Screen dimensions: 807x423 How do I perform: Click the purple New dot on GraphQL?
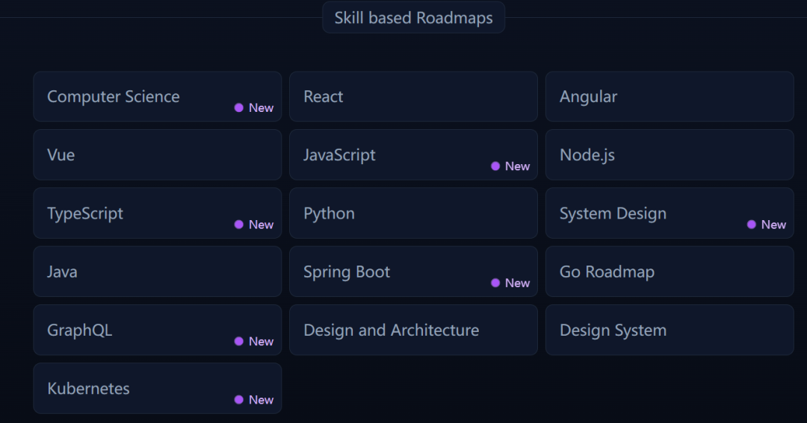click(x=239, y=342)
